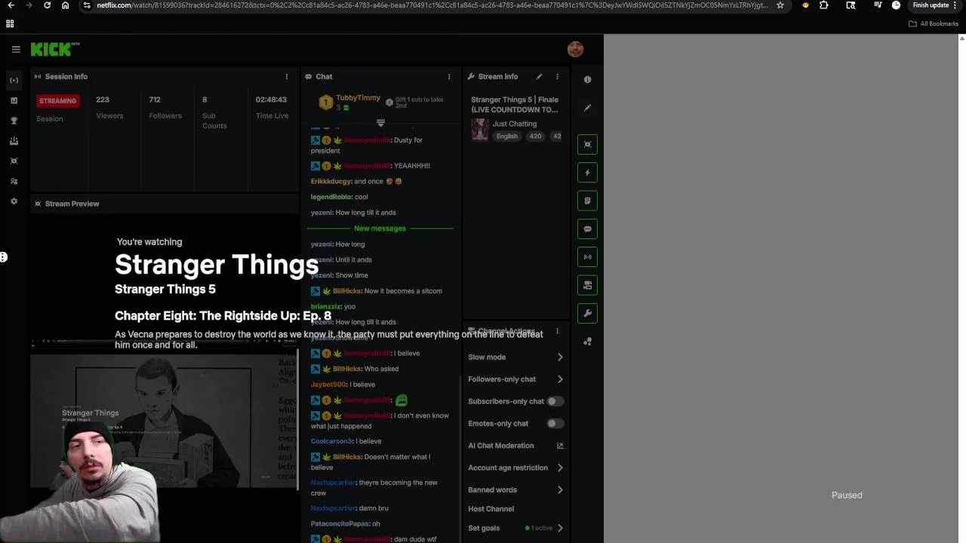Toggle Subscribers-only chat switch
This screenshot has height=543, width=966.
point(554,401)
